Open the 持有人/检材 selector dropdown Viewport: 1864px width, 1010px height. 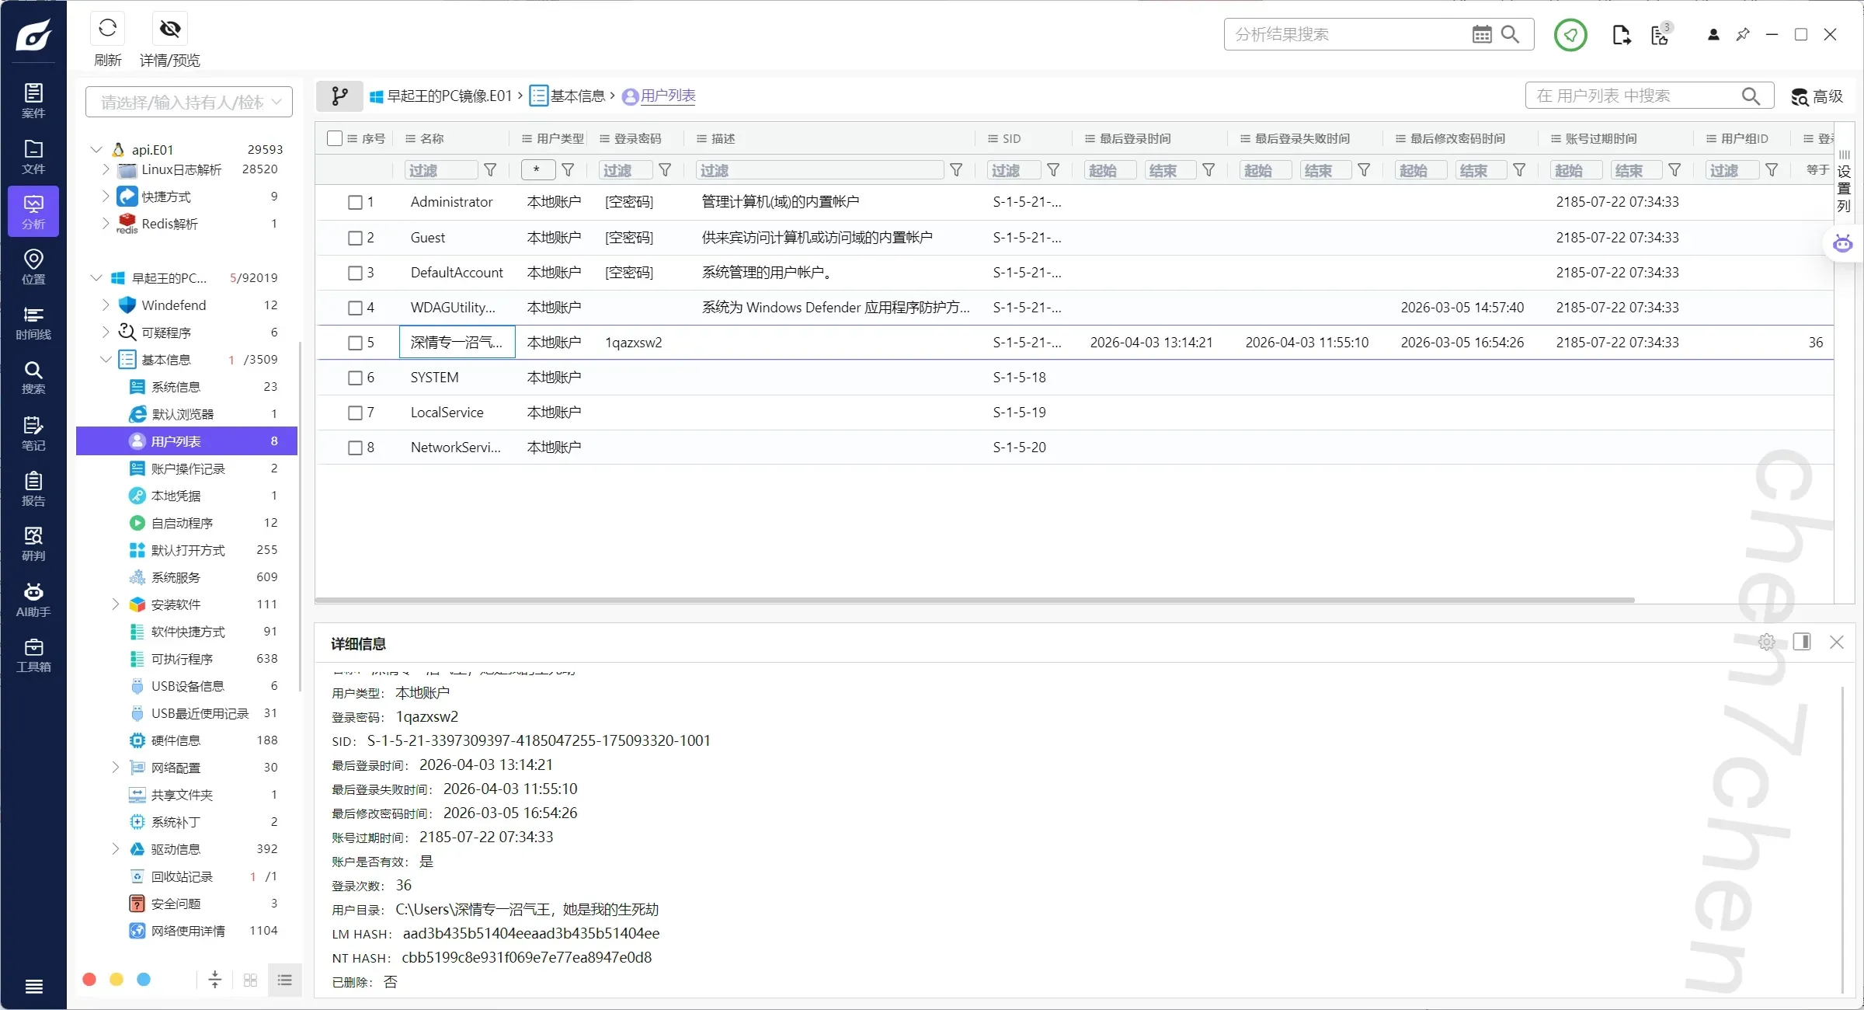189,102
